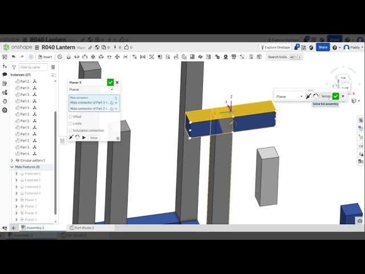Click the instances list vertical scrollbar

55,163
